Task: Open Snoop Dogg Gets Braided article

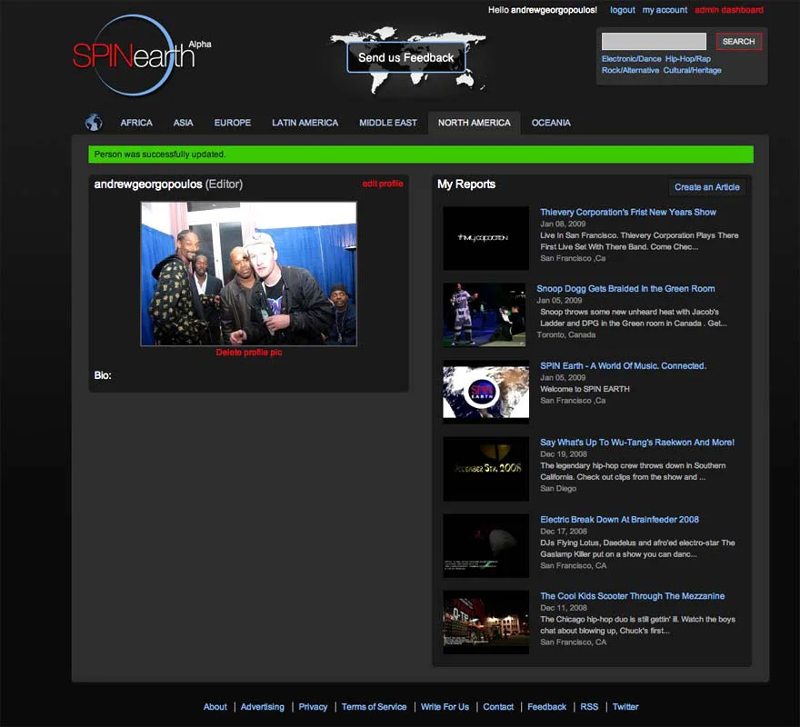Action: coord(625,289)
